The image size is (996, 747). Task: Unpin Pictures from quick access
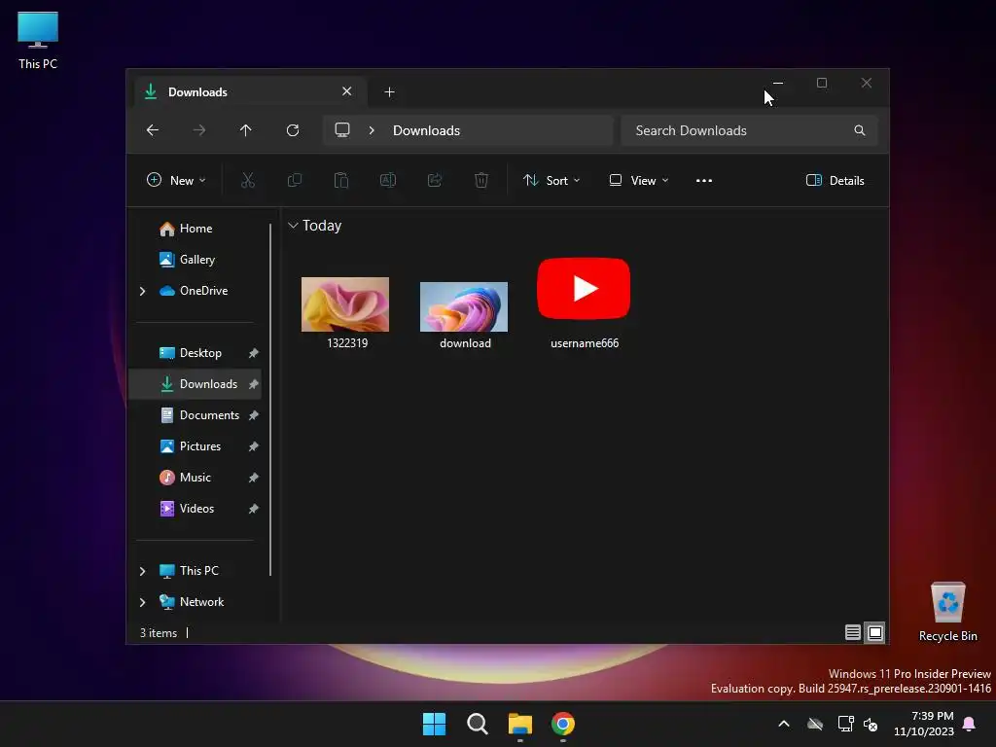(x=254, y=446)
